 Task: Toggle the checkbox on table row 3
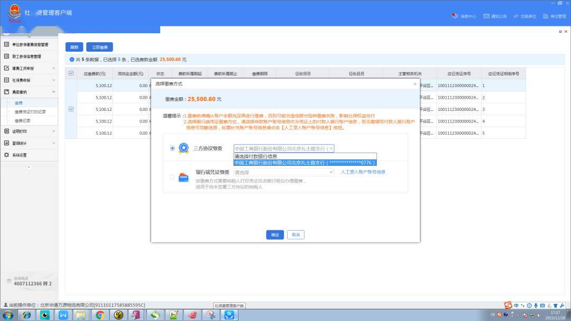(71, 109)
